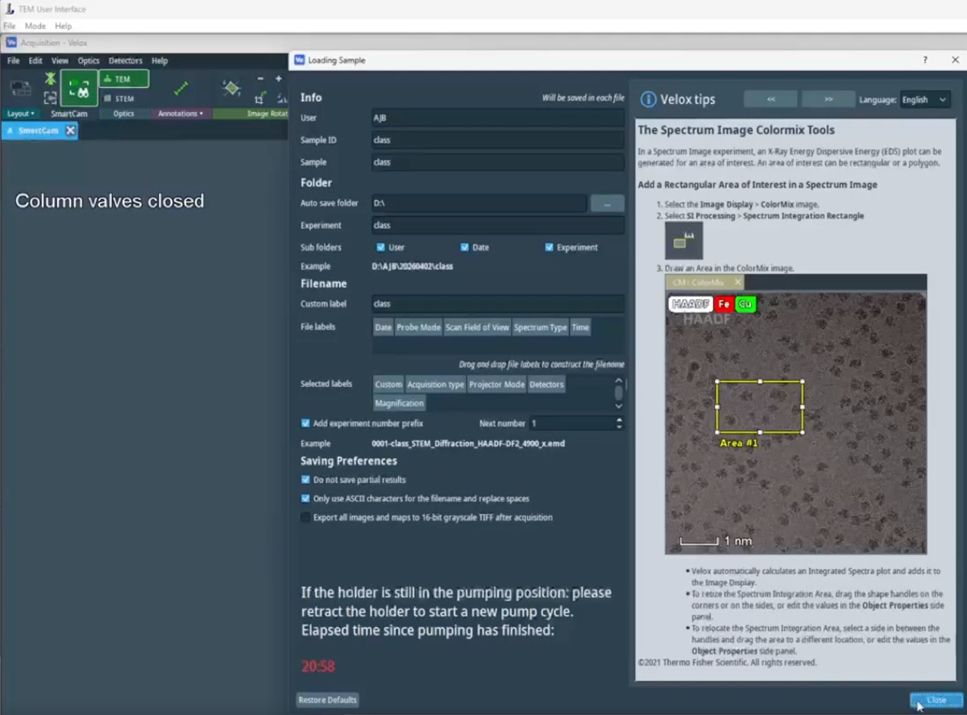Click the Restore Defaults button

328,700
